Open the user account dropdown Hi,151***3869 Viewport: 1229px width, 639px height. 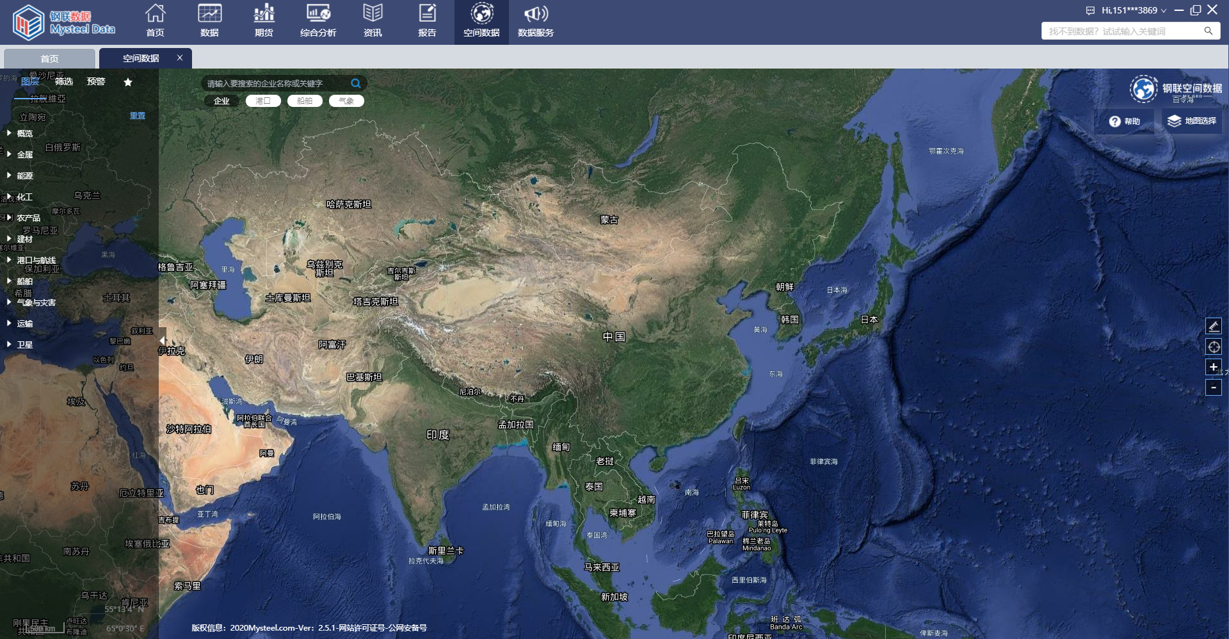1134,10
